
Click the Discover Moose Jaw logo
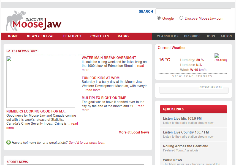tap(34, 21)
